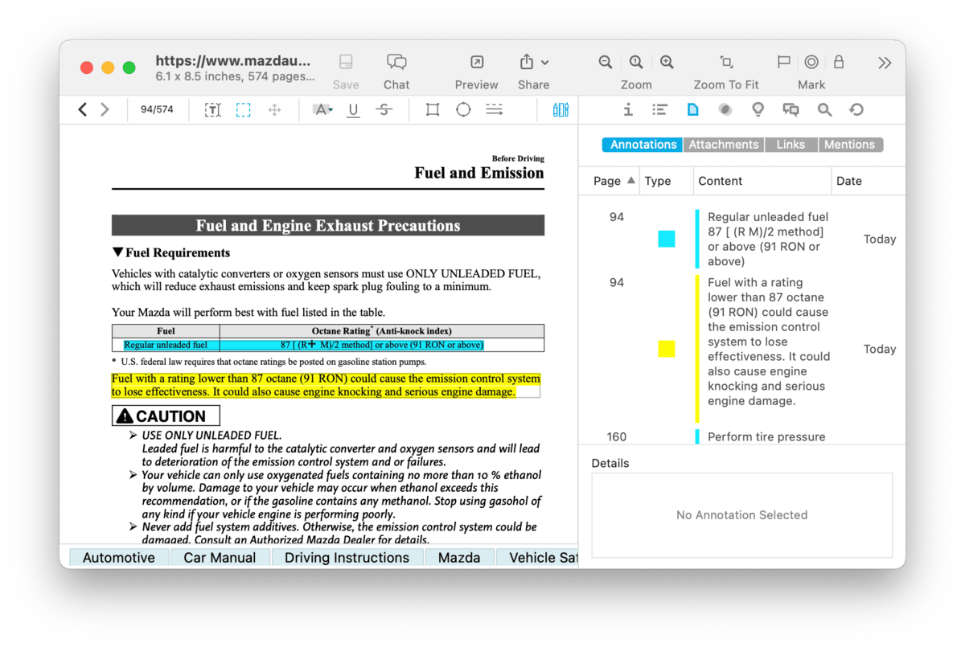Screen dimensions: 965x647
Task: Open the Chat assistant icon
Action: pyautogui.click(x=396, y=63)
